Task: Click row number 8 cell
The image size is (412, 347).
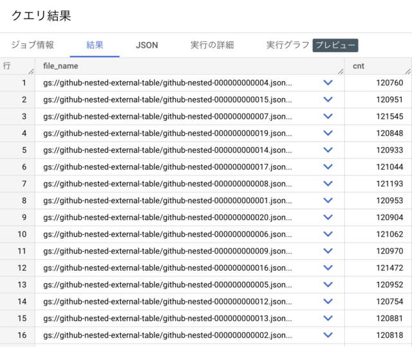Action: click(17, 201)
